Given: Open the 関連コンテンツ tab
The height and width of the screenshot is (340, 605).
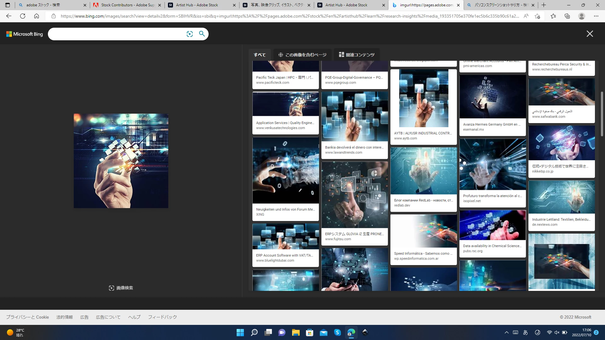Looking at the screenshot, I should 356,55.
